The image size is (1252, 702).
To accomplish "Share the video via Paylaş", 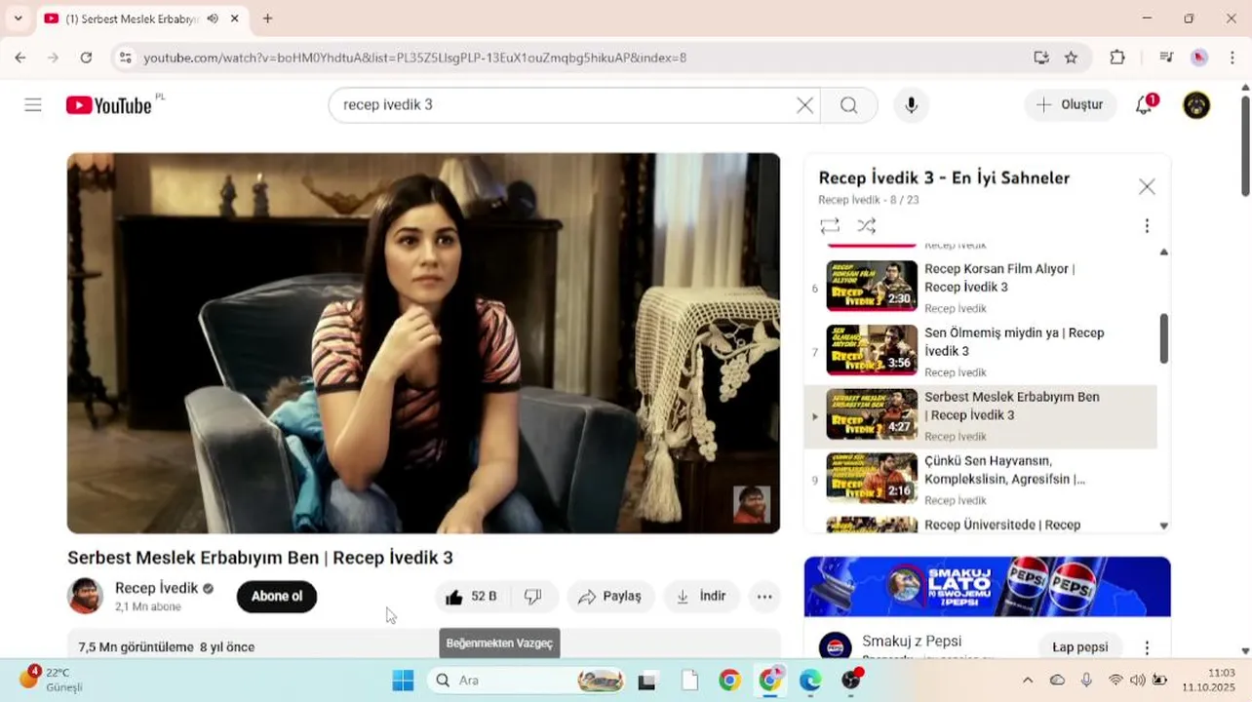I will coord(610,597).
